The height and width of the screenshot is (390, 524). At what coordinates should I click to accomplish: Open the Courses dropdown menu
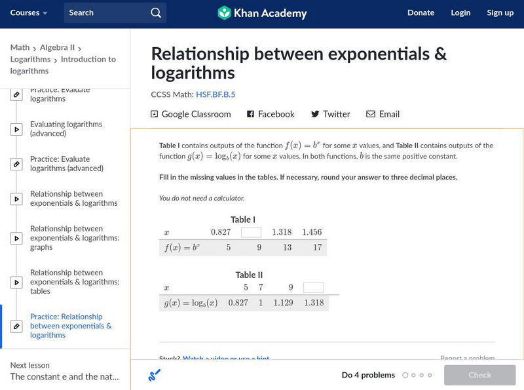29,13
